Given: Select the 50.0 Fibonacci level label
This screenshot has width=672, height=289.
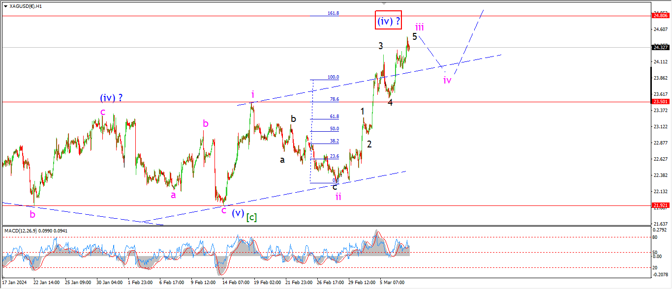Looking at the screenshot, I should coord(334,129).
